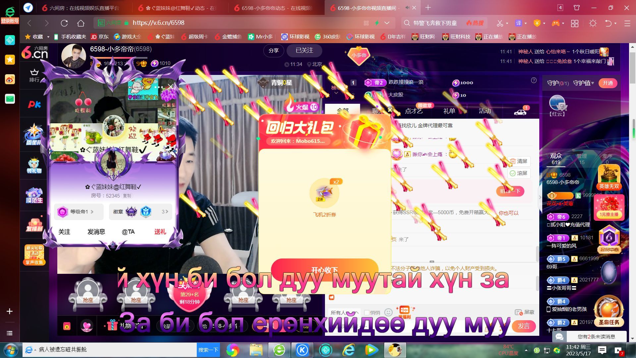
Task: Mute the tab's speaker icon
Action: pyautogui.click(x=407, y=8)
